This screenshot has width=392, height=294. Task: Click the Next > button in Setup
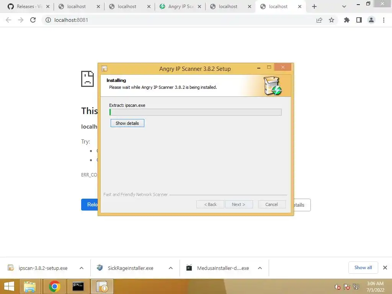238,204
